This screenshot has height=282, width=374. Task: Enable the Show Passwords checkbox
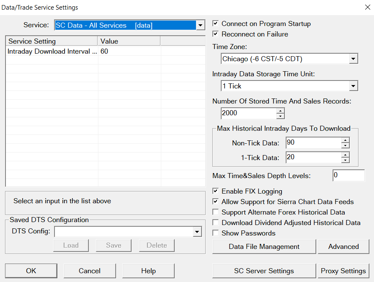(x=215, y=233)
